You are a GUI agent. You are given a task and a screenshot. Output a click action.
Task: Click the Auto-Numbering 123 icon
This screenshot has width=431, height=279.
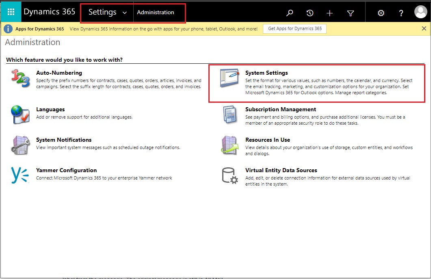21,79
